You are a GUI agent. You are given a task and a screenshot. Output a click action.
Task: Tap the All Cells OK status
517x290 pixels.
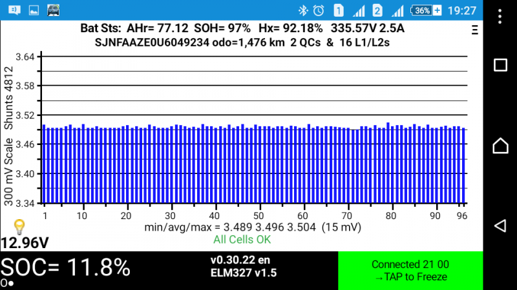pyautogui.click(x=242, y=239)
